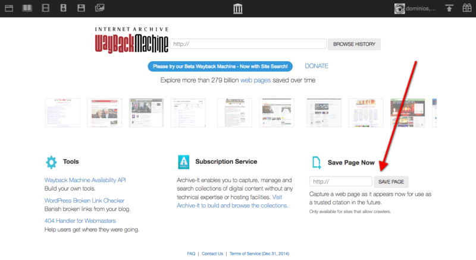Open Terms of Service (Dec 31, 2014) link
The height and width of the screenshot is (260, 476).
[x=259, y=253]
